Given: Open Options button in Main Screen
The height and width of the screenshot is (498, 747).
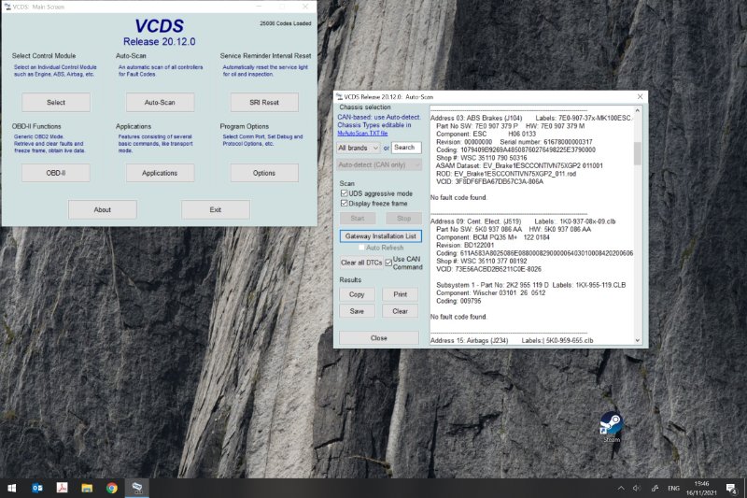Looking at the screenshot, I should click(264, 173).
